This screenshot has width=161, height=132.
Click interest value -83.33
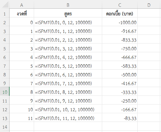coord(120,118)
